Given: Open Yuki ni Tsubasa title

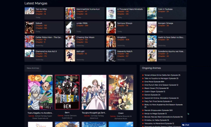Looking at the screenshot, I should [x=165, y=9].
